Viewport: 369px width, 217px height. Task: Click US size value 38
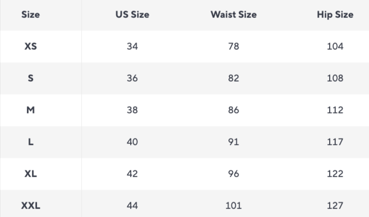pos(132,110)
